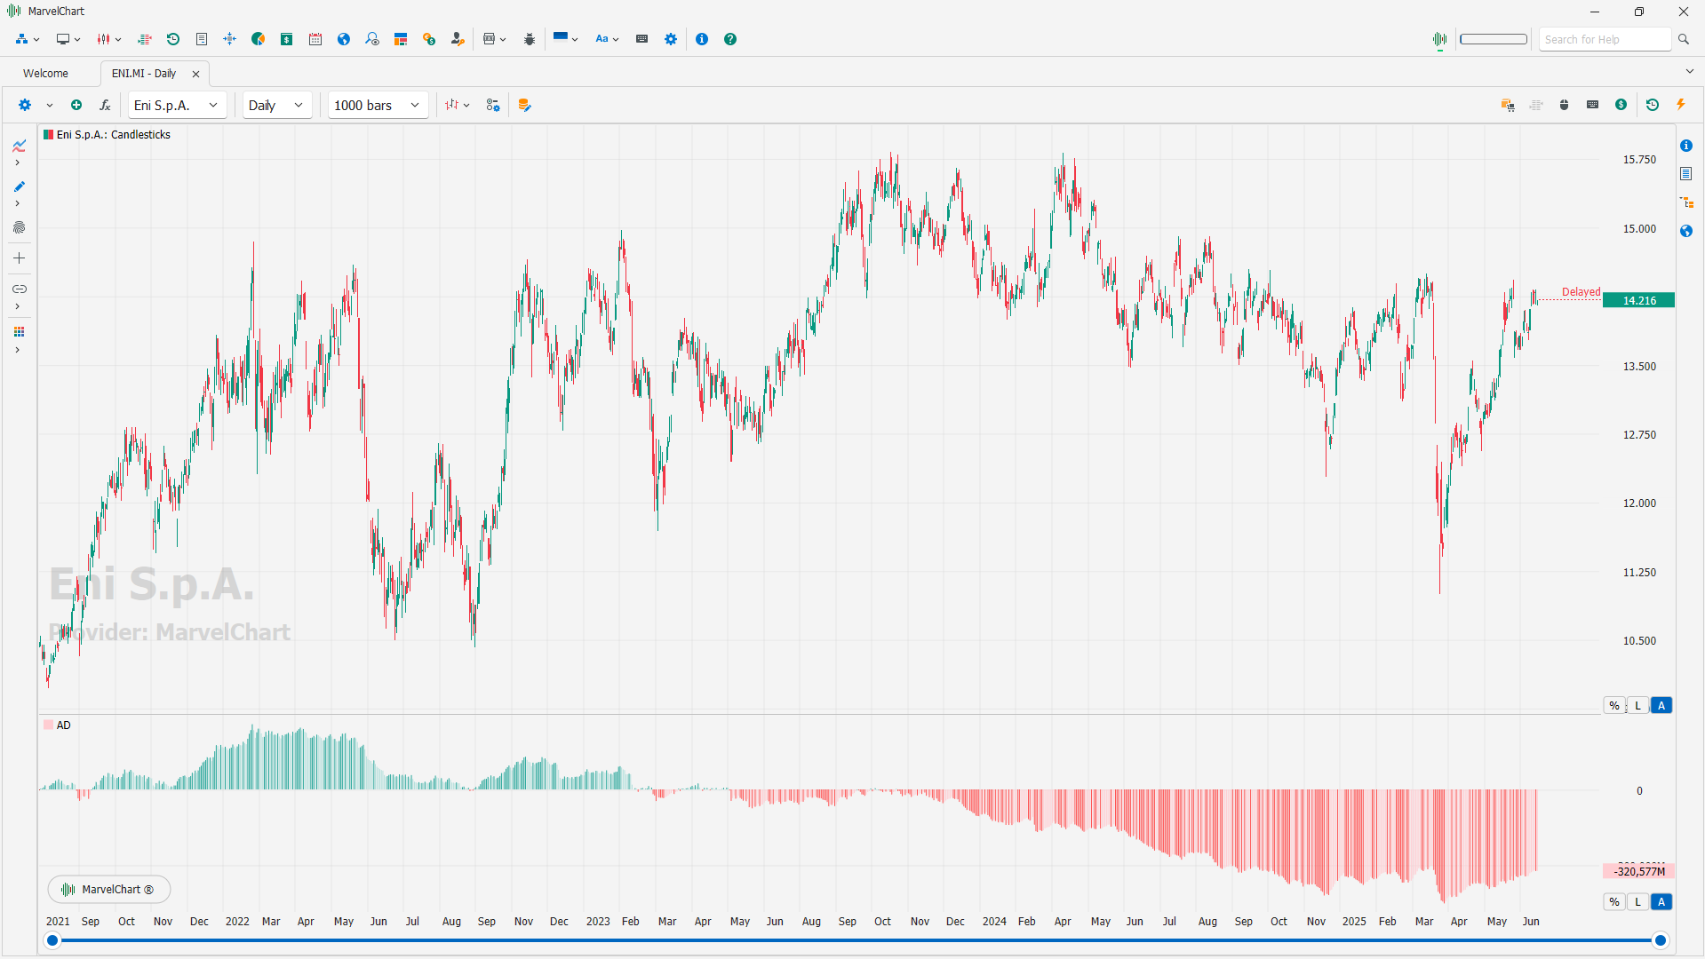Open the orange coins currency icon
This screenshot has height=959, width=1705.
(x=429, y=39)
